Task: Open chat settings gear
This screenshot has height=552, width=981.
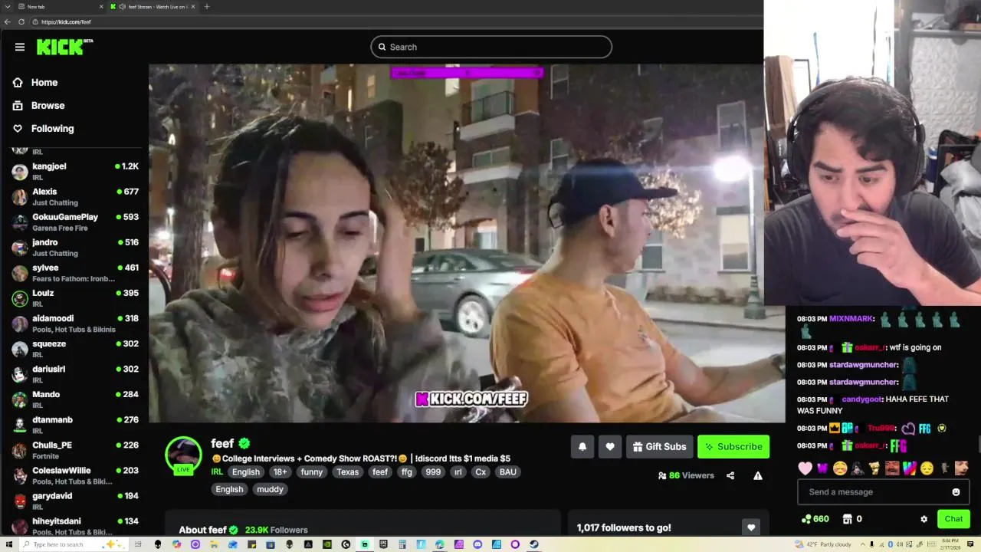Action: click(924, 519)
